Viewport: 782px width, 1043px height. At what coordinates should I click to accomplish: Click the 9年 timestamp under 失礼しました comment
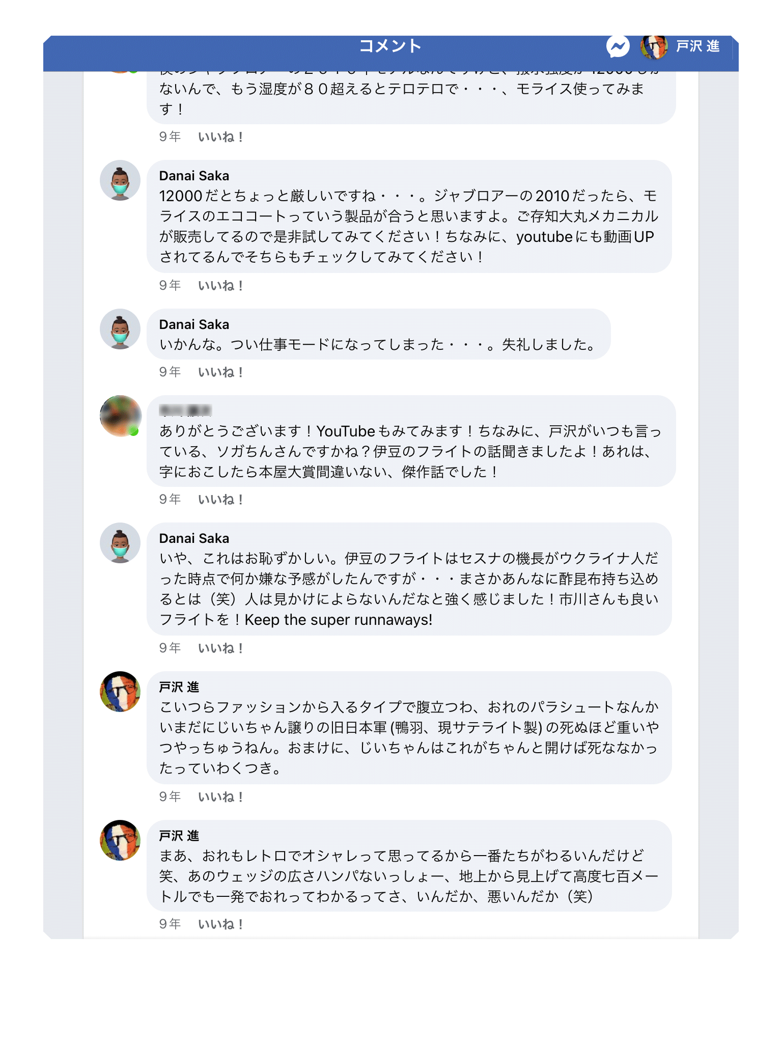pyautogui.click(x=170, y=372)
